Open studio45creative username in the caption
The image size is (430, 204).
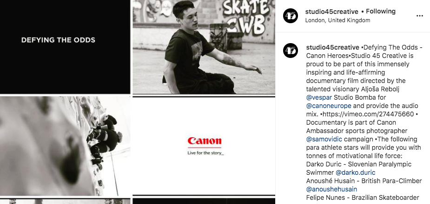click(333, 47)
